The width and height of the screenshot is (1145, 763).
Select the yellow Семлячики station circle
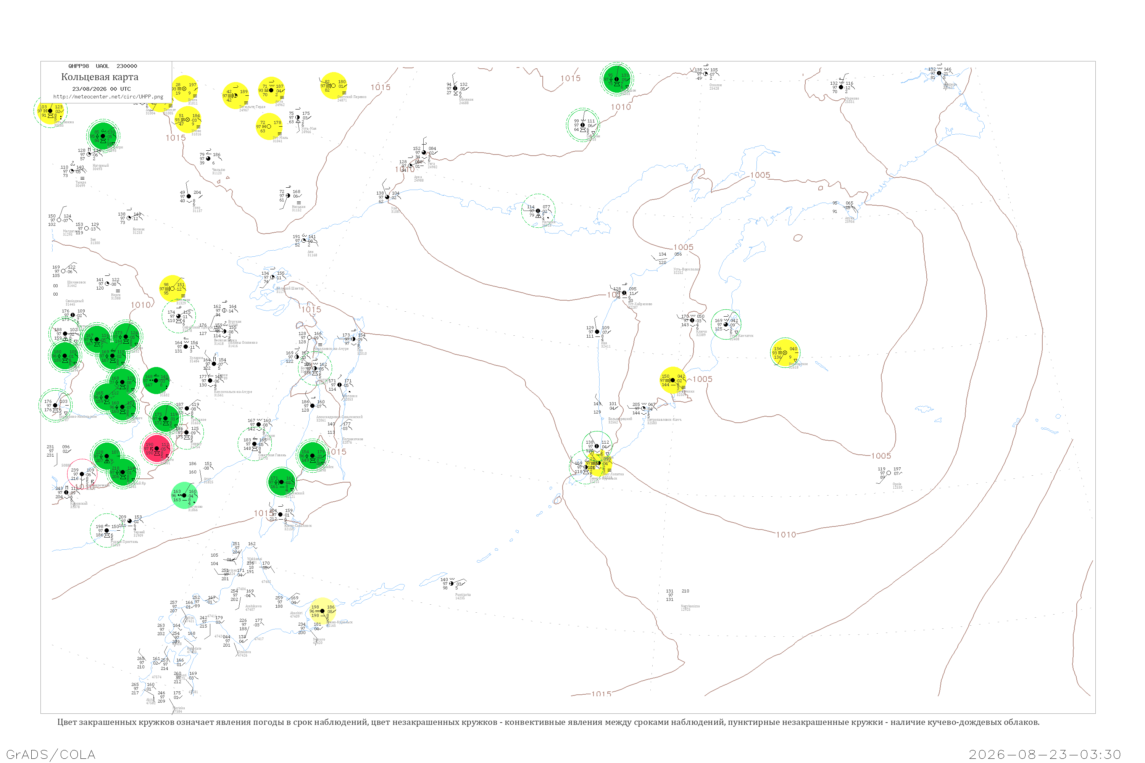673,380
